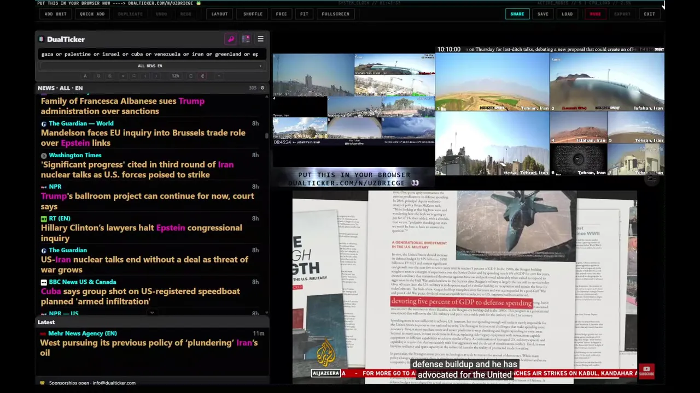
Task: Click the play icon in ticker controls row
Action: pyautogui.click(x=122, y=76)
